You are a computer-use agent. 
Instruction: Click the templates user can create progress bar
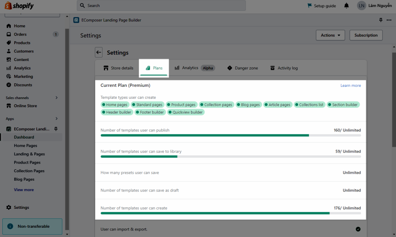click(x=230, y=213)
